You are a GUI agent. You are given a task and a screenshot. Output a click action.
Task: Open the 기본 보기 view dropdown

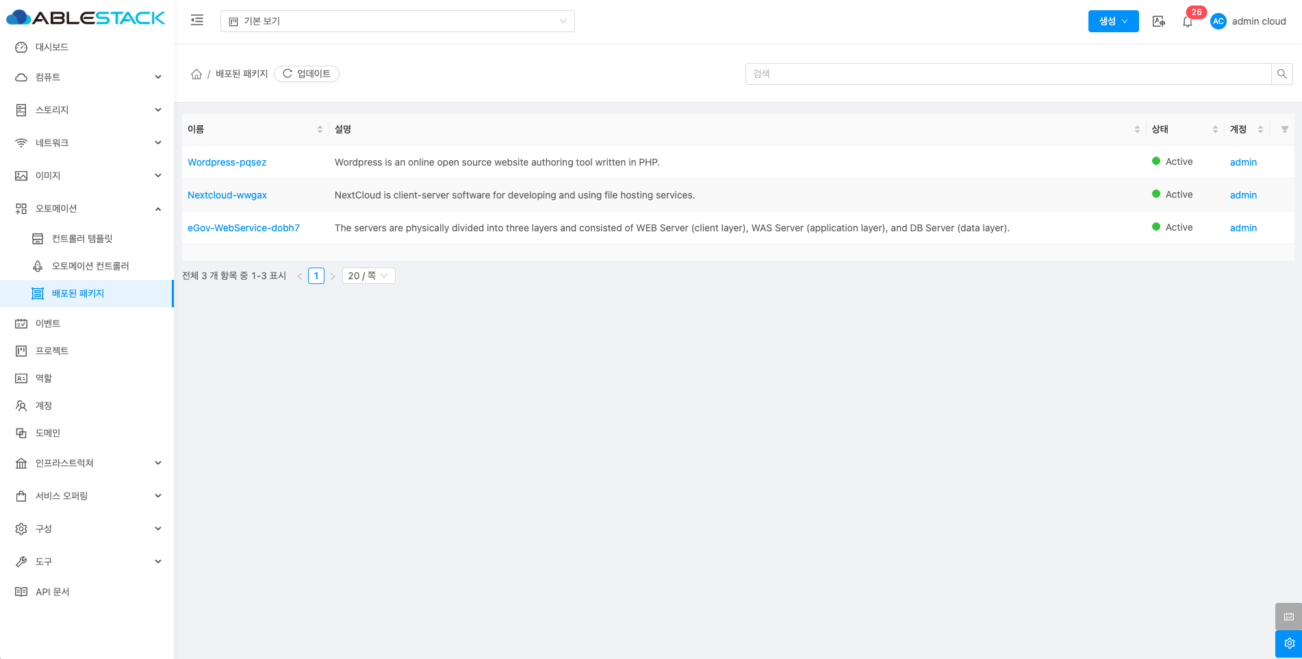pos(398,21)
